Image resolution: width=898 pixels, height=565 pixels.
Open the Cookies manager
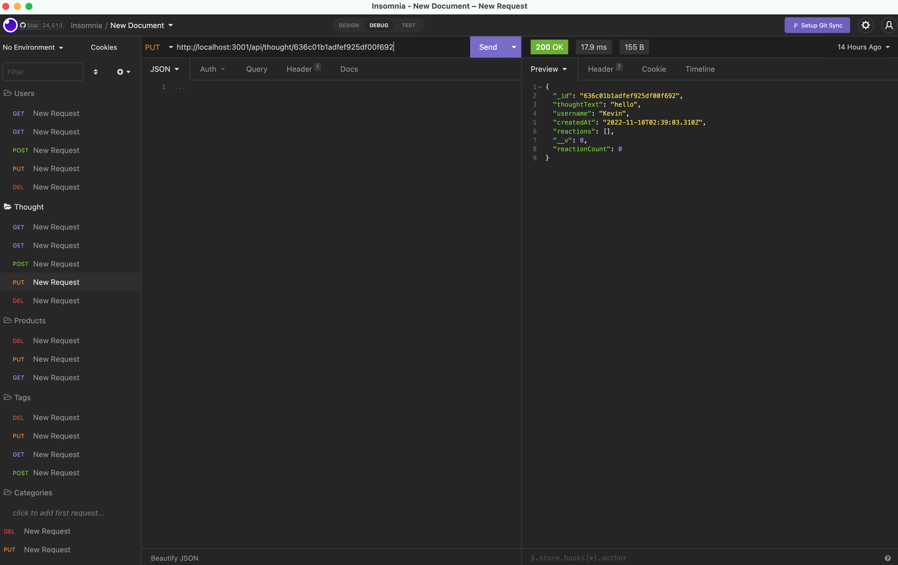point(104,47)
